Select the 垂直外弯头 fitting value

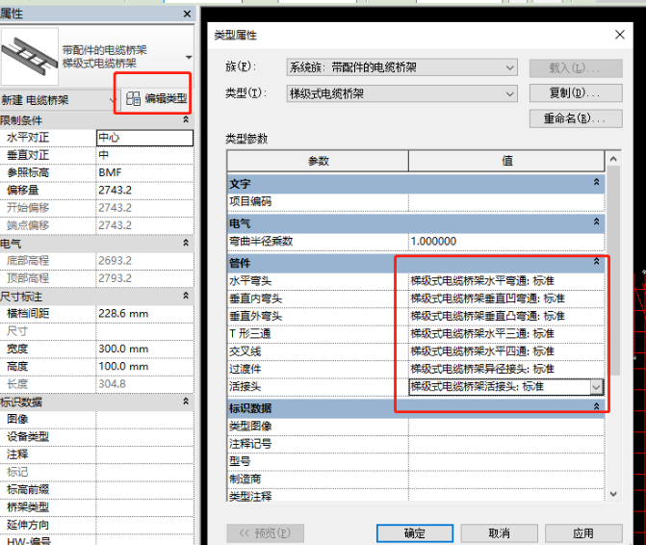[506, 317]
